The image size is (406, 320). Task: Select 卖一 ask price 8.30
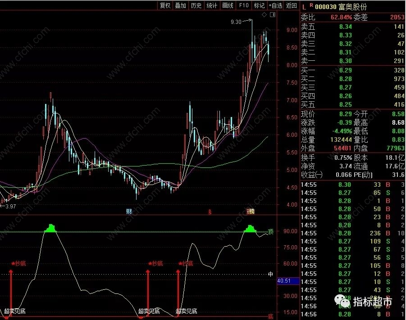point(346,61)
